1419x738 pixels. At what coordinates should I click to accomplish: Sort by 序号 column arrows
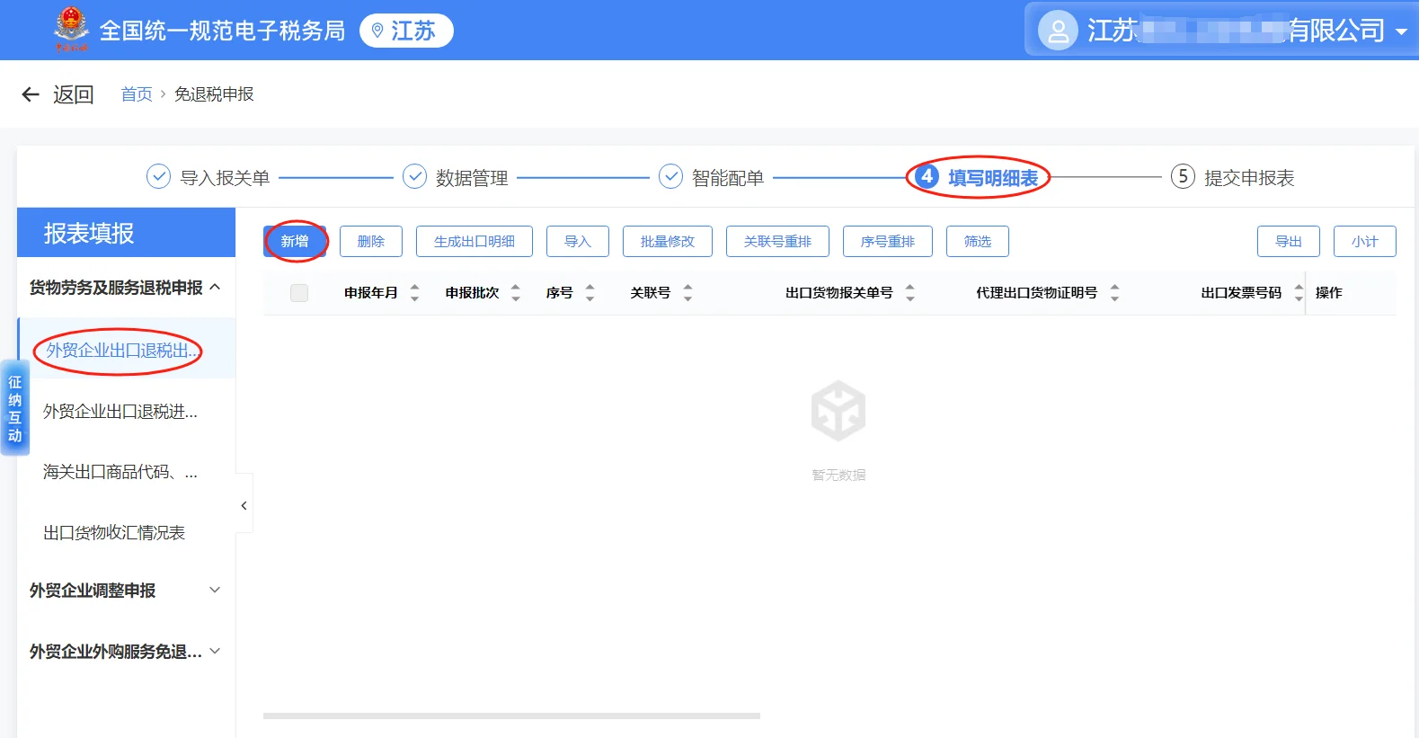tap(590, 292)
